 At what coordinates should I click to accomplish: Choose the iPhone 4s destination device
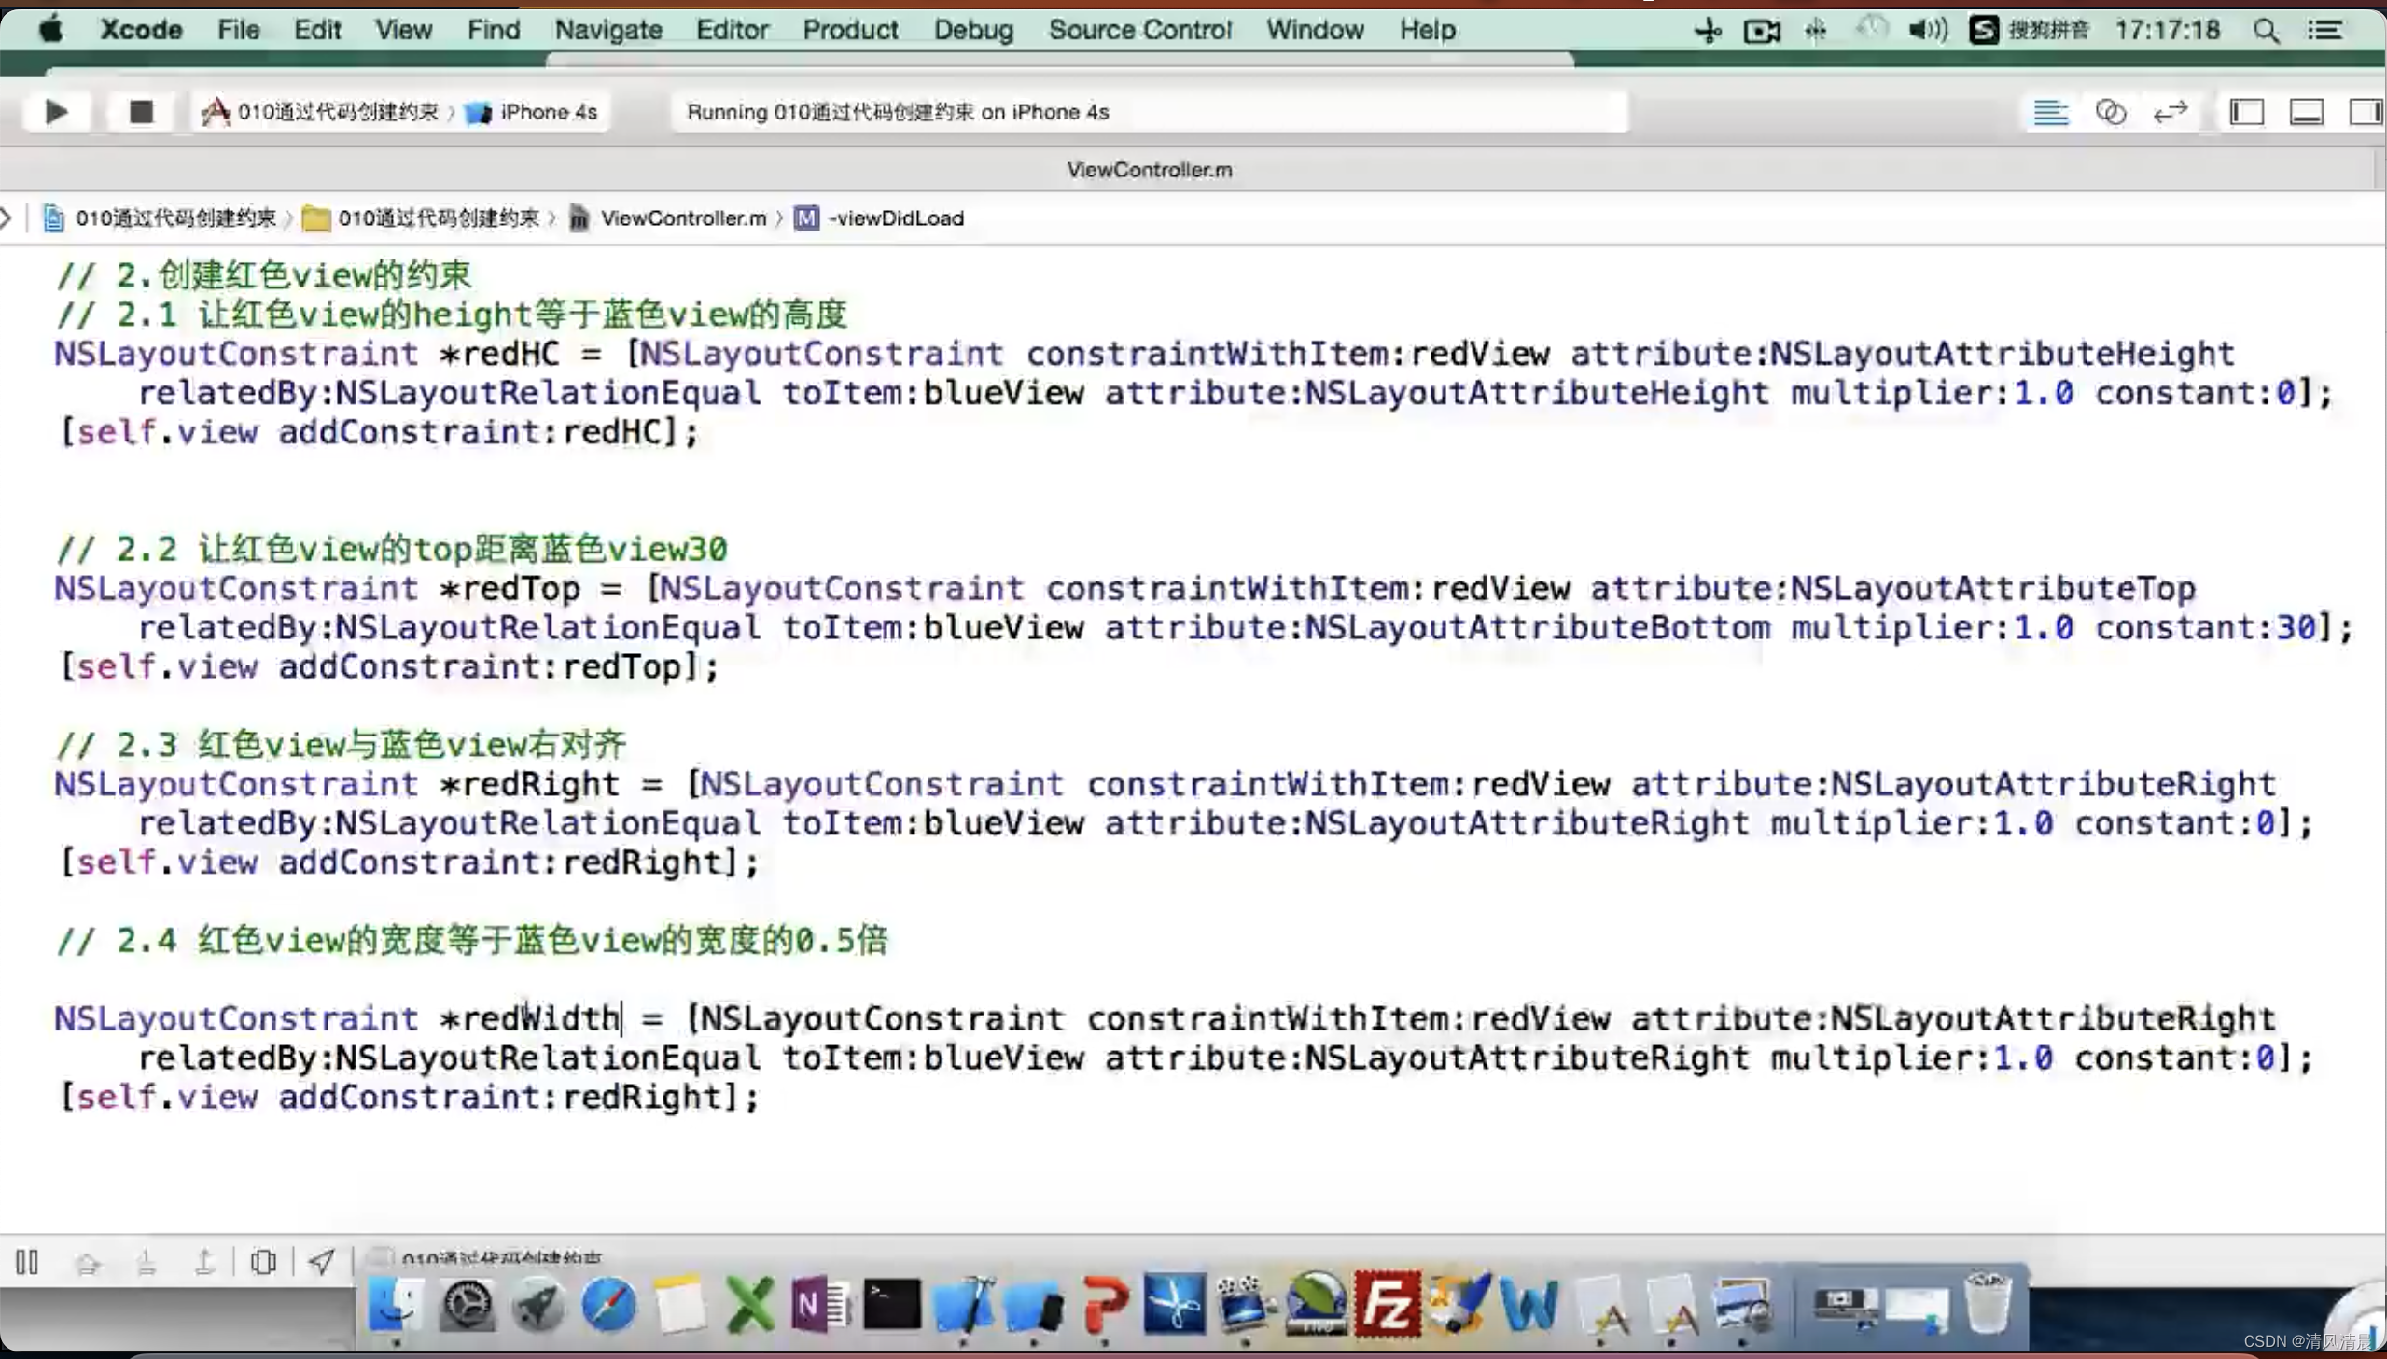532,112
